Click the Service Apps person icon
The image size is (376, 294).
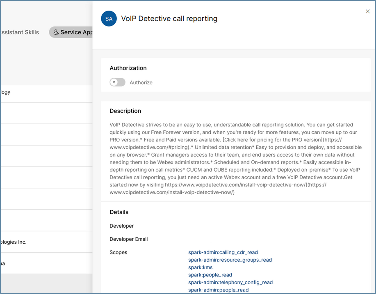56,32
